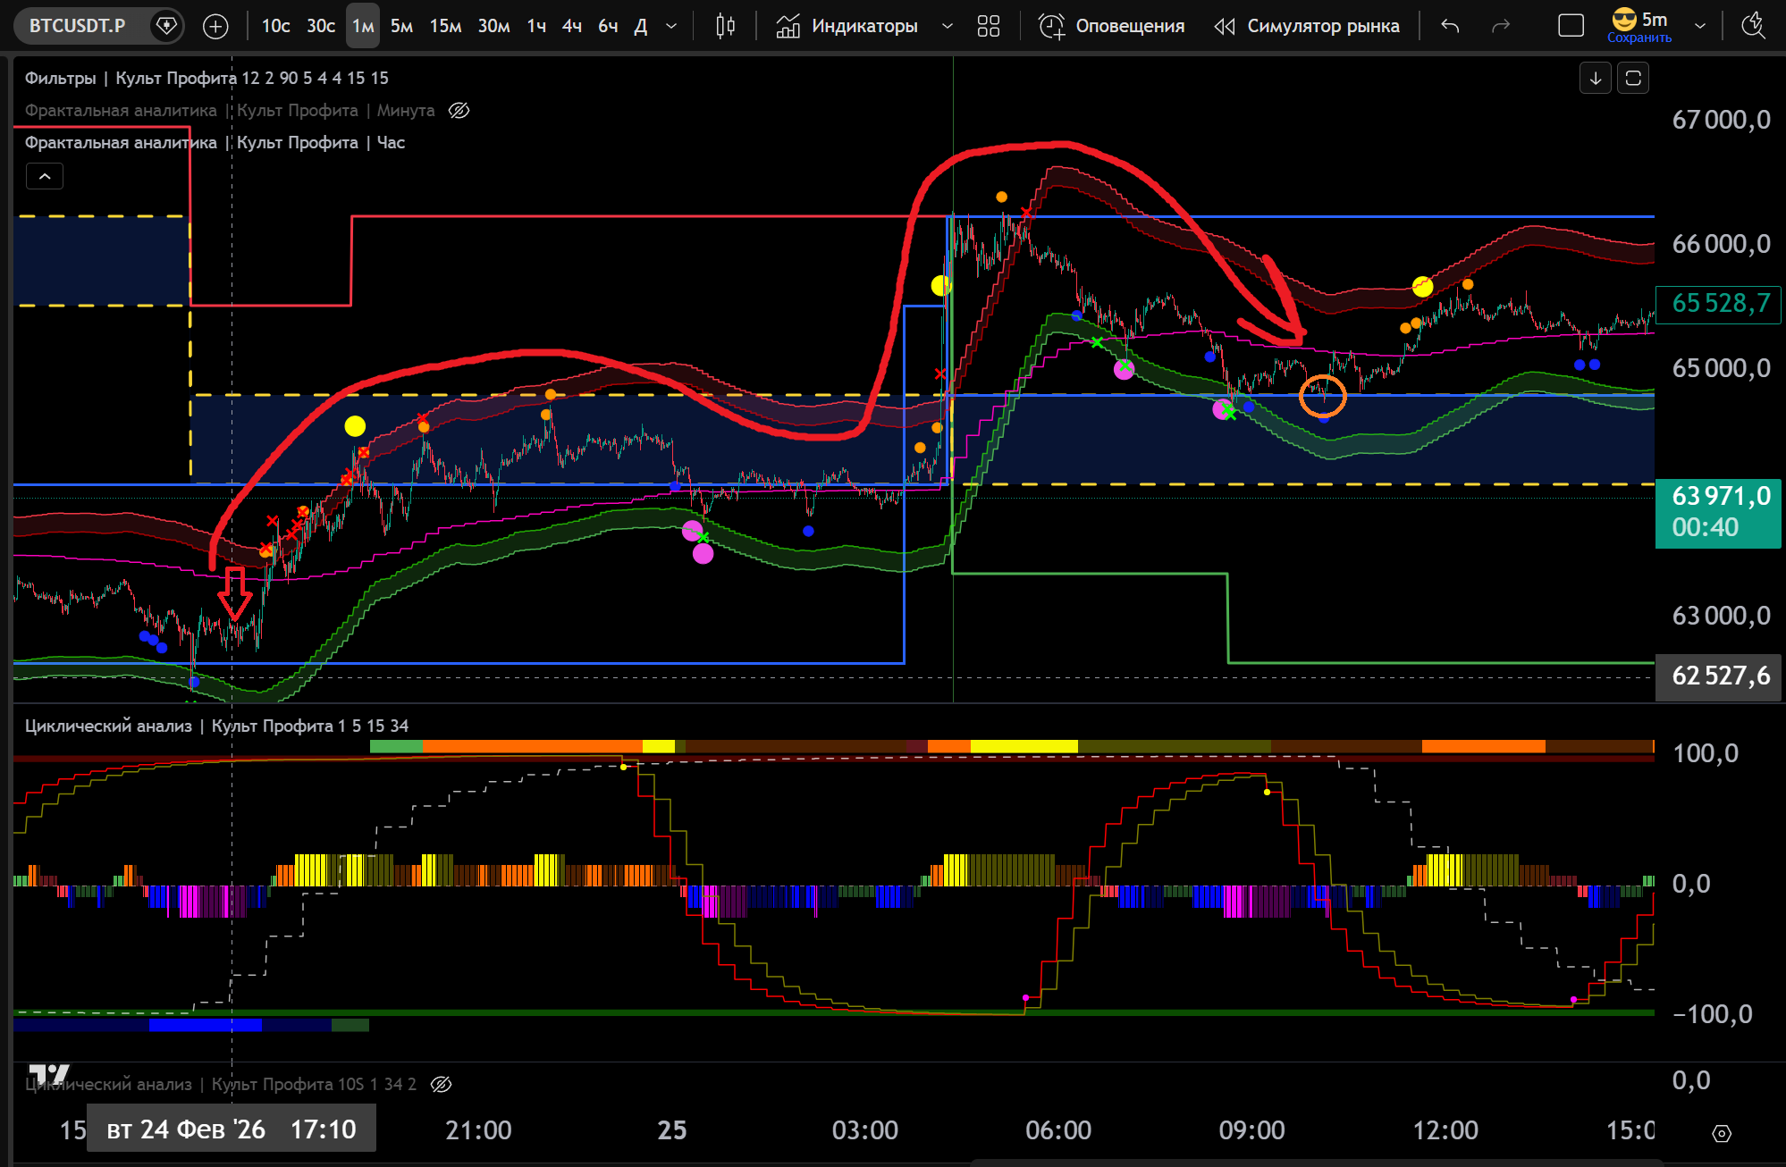Toggle visibility of Фрактальная аналитика Минута indicator

click(x=459, y=111)
